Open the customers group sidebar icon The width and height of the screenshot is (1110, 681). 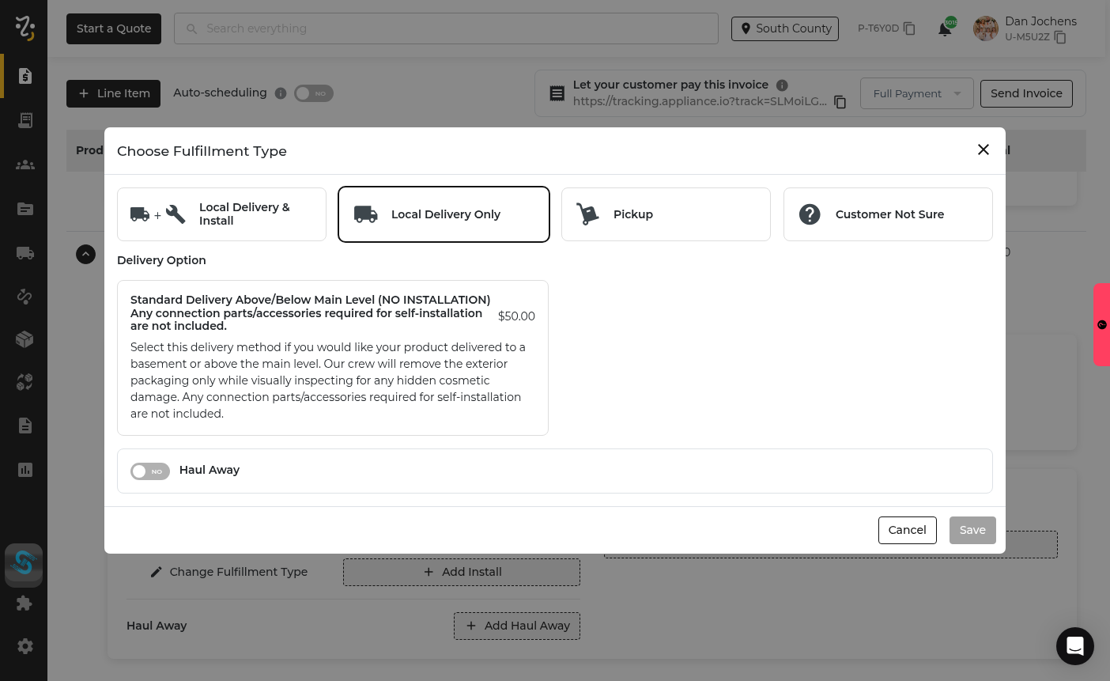click(x=25, y=165)
